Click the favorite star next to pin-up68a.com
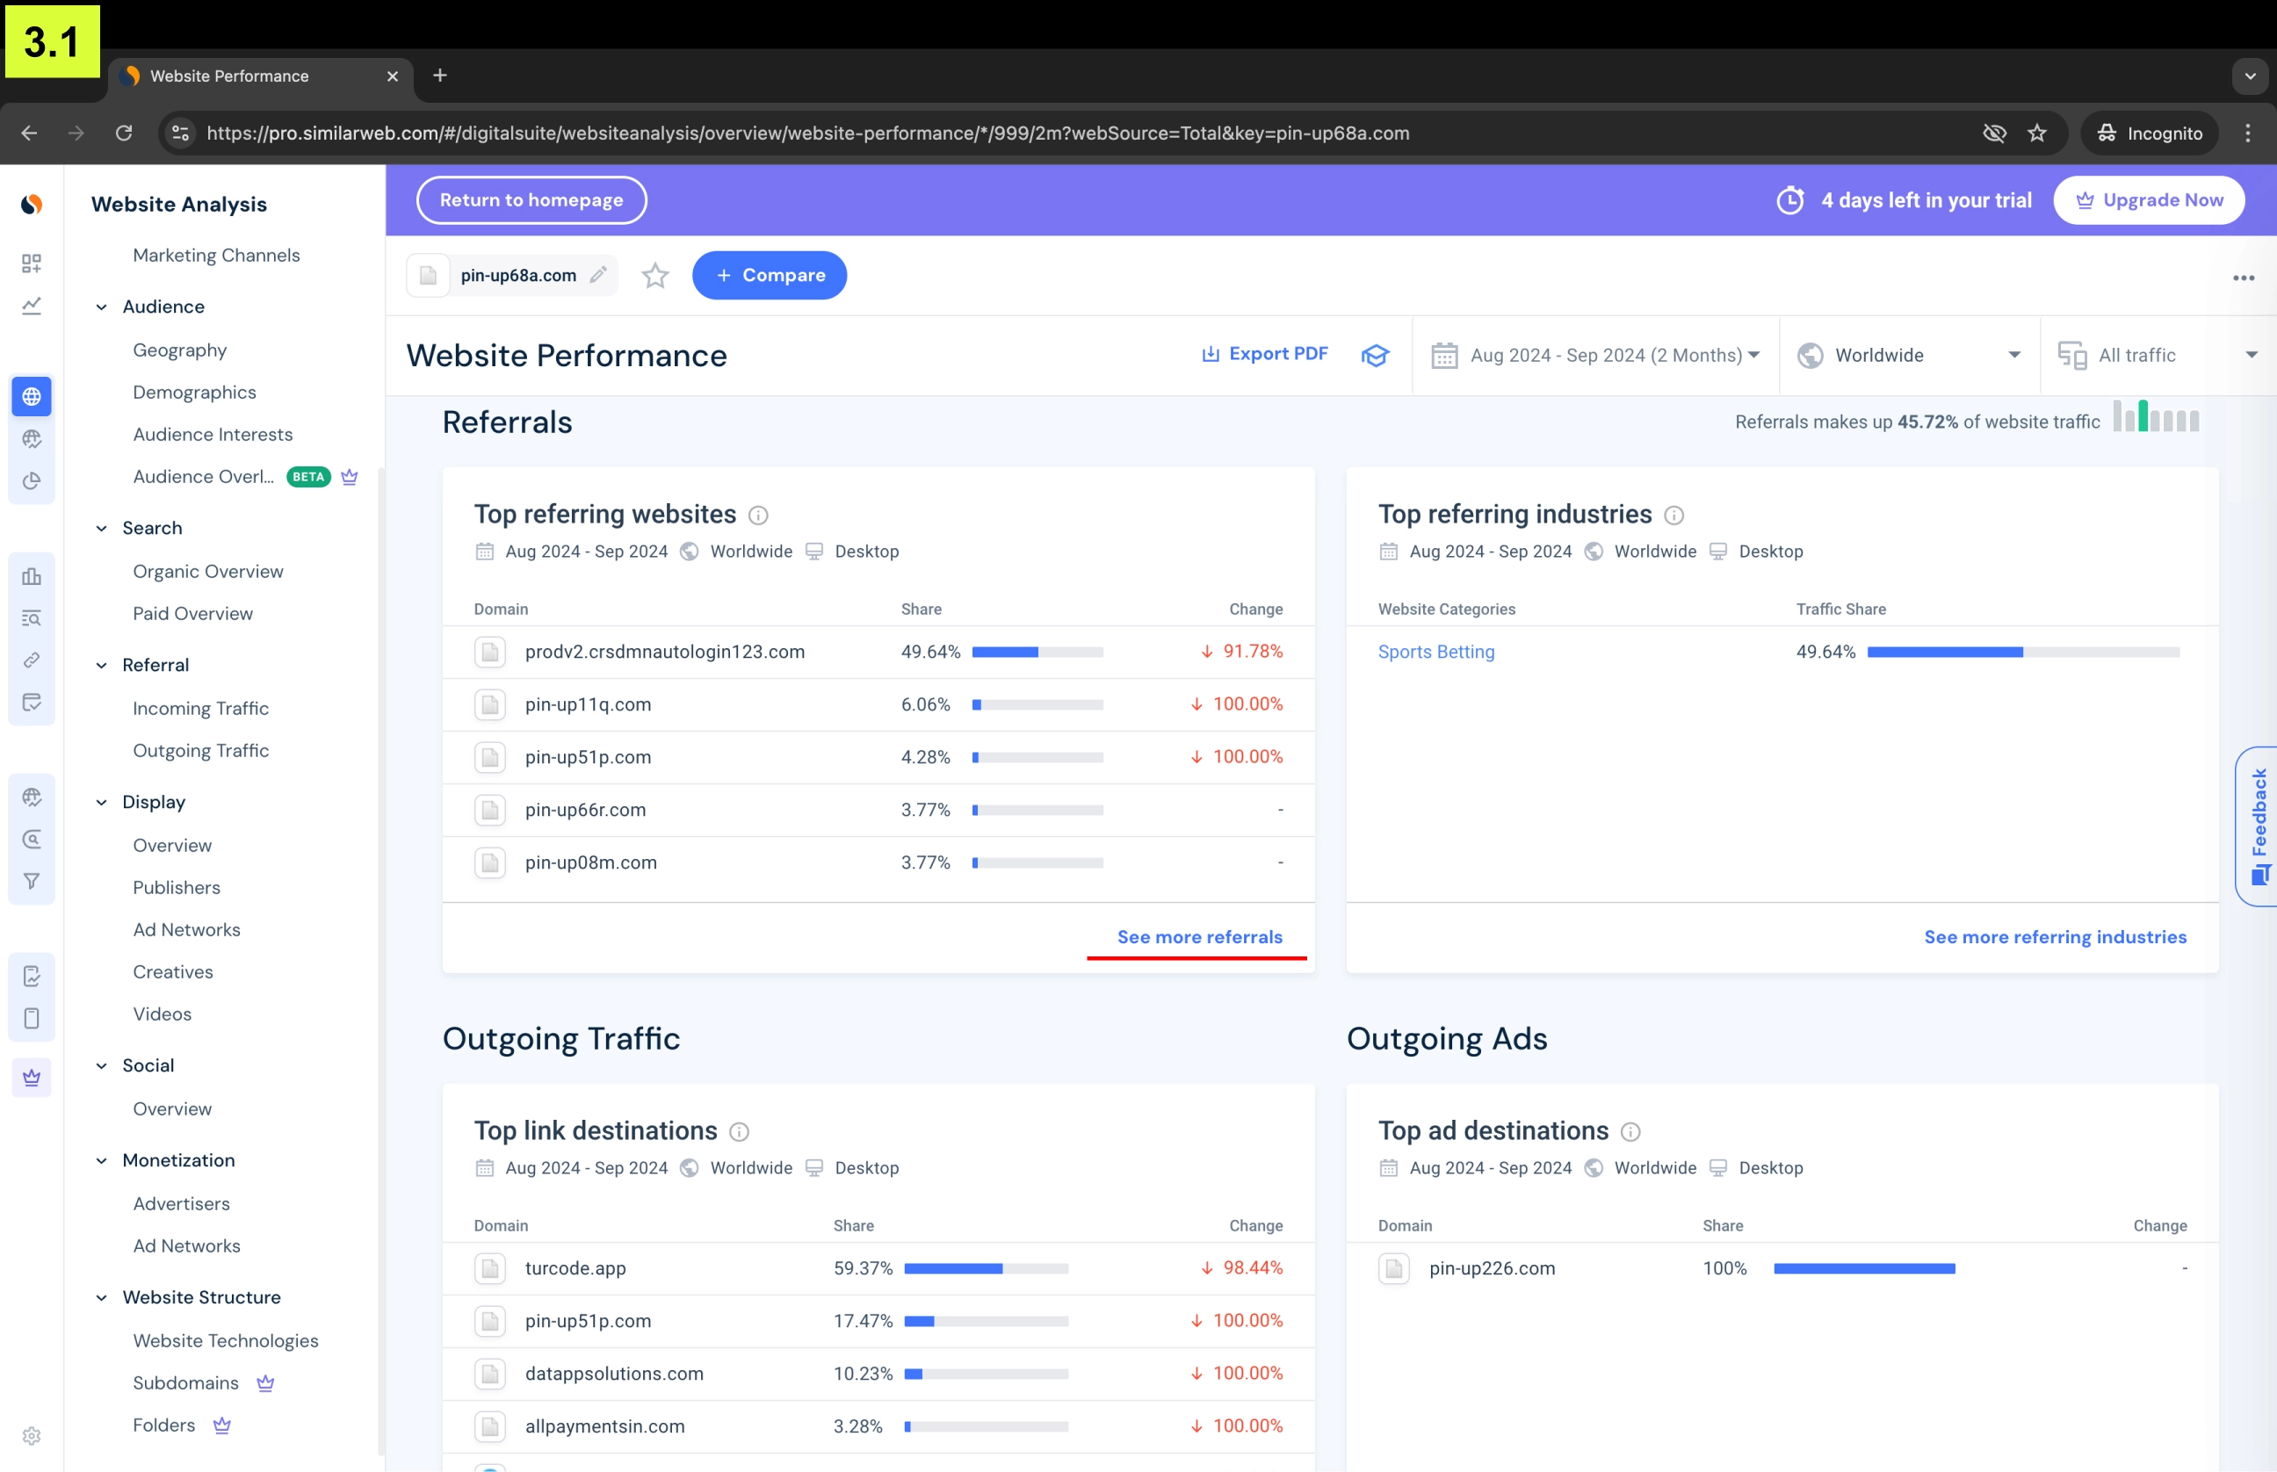 pos(654,277)
